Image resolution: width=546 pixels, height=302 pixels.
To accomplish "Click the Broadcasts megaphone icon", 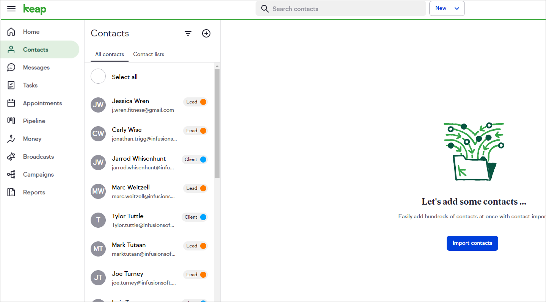I will click(11, 156).
